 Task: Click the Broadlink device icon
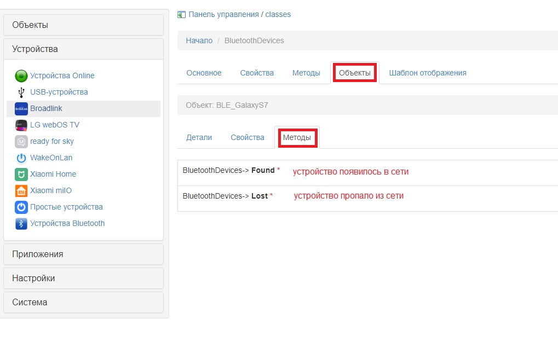pos(20,108)
